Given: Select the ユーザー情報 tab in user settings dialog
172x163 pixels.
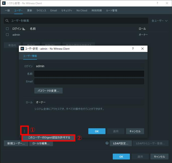Looking at the screenshot, I should click(x=30, y=56).
